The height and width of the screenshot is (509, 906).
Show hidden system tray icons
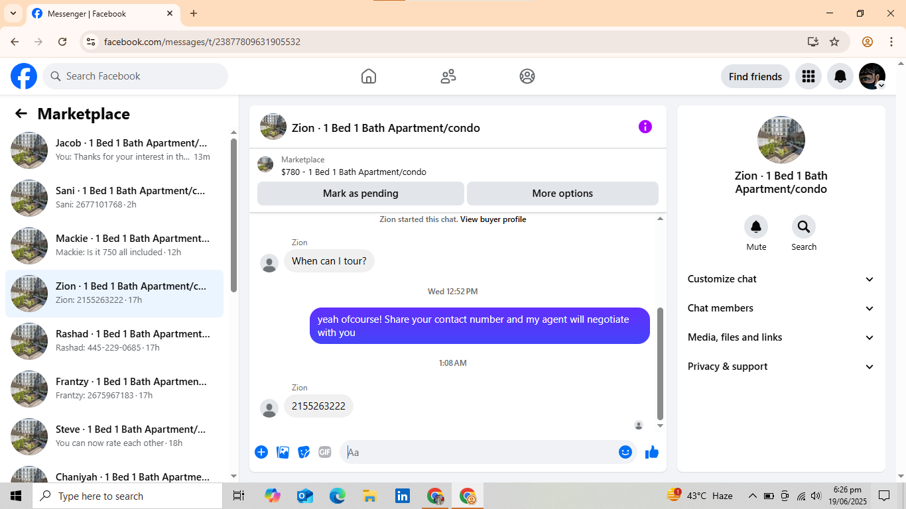point(752,496)
